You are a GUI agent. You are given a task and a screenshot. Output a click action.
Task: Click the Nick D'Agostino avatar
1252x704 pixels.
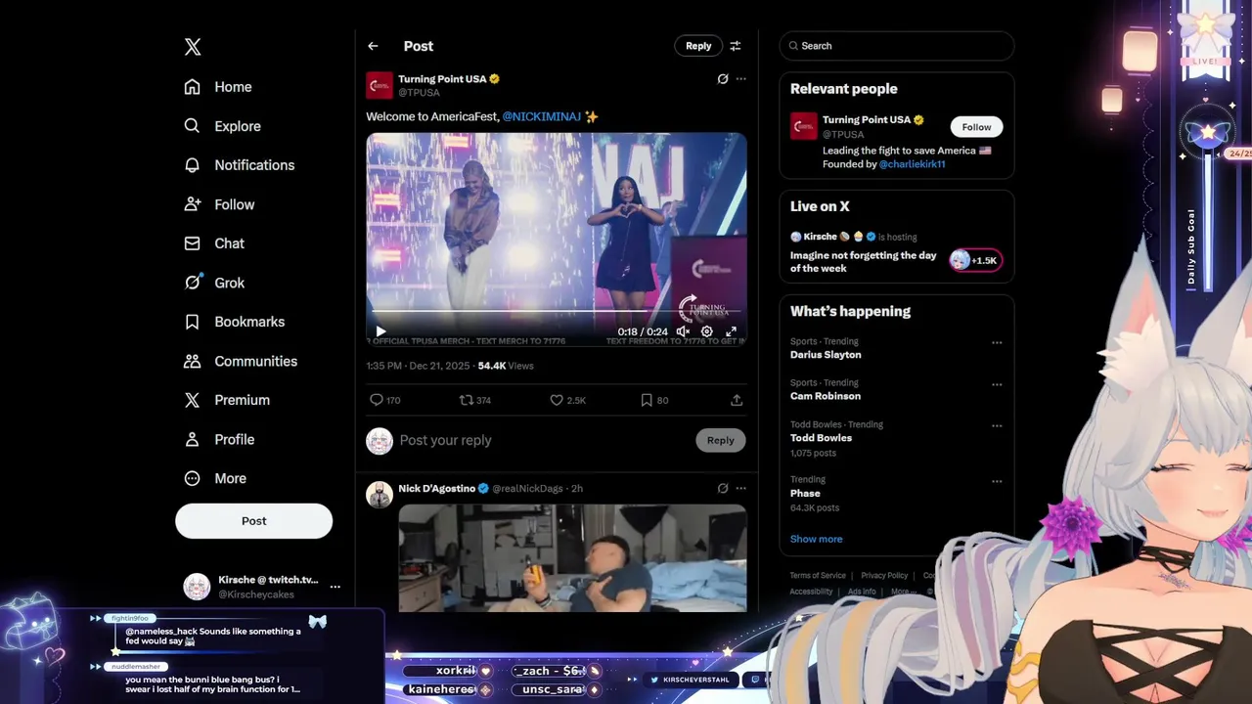(380, 495)
